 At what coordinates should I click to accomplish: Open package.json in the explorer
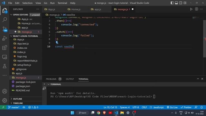23,86
